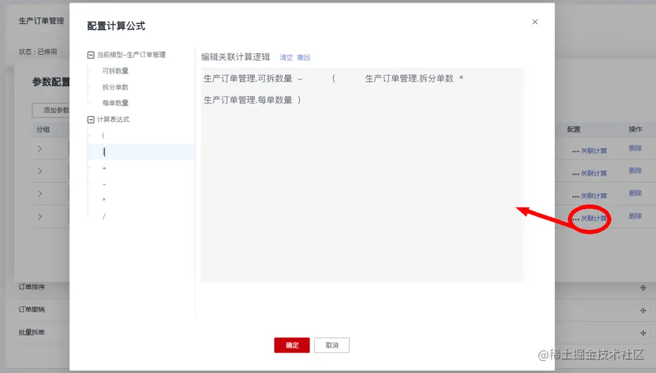
Task: Collapse the 当前模型-生产订单管理 tree node
Action: click(90, 55)
